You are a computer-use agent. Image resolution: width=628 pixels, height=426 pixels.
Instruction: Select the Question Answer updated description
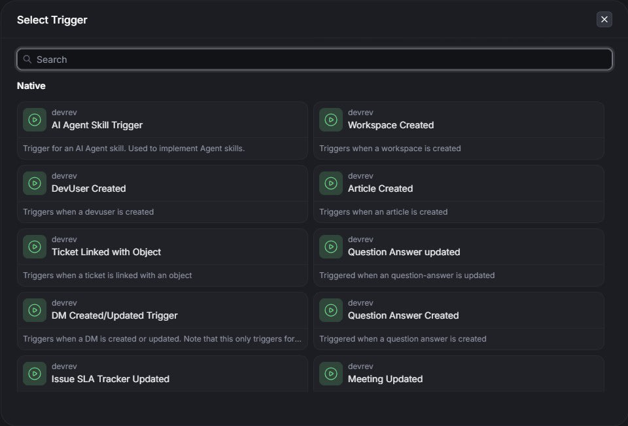pyautogui.click(x=406, y=275)
